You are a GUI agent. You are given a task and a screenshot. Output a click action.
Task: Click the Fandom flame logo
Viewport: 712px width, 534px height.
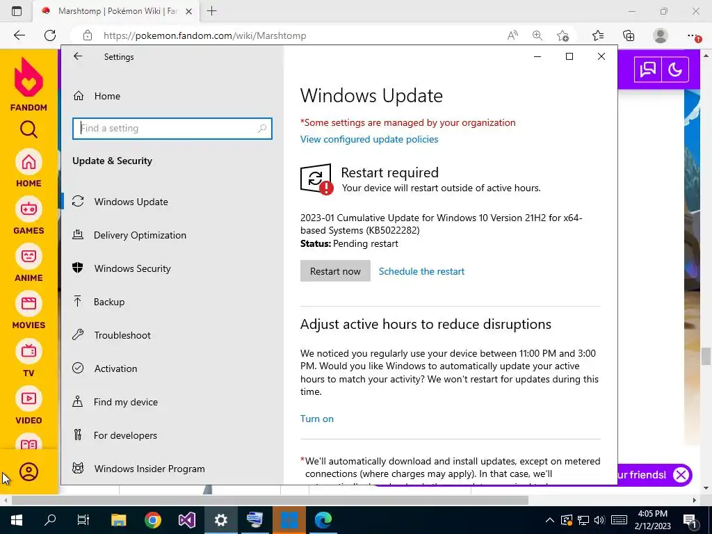coord(29,77)
